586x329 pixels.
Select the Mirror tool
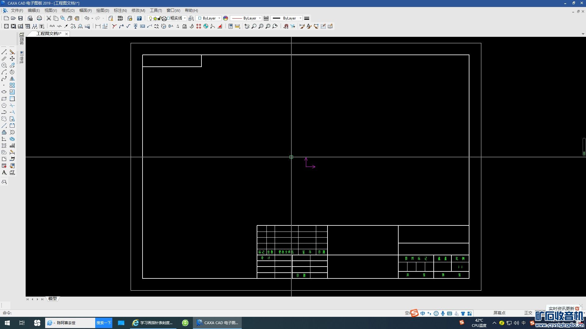12,79
